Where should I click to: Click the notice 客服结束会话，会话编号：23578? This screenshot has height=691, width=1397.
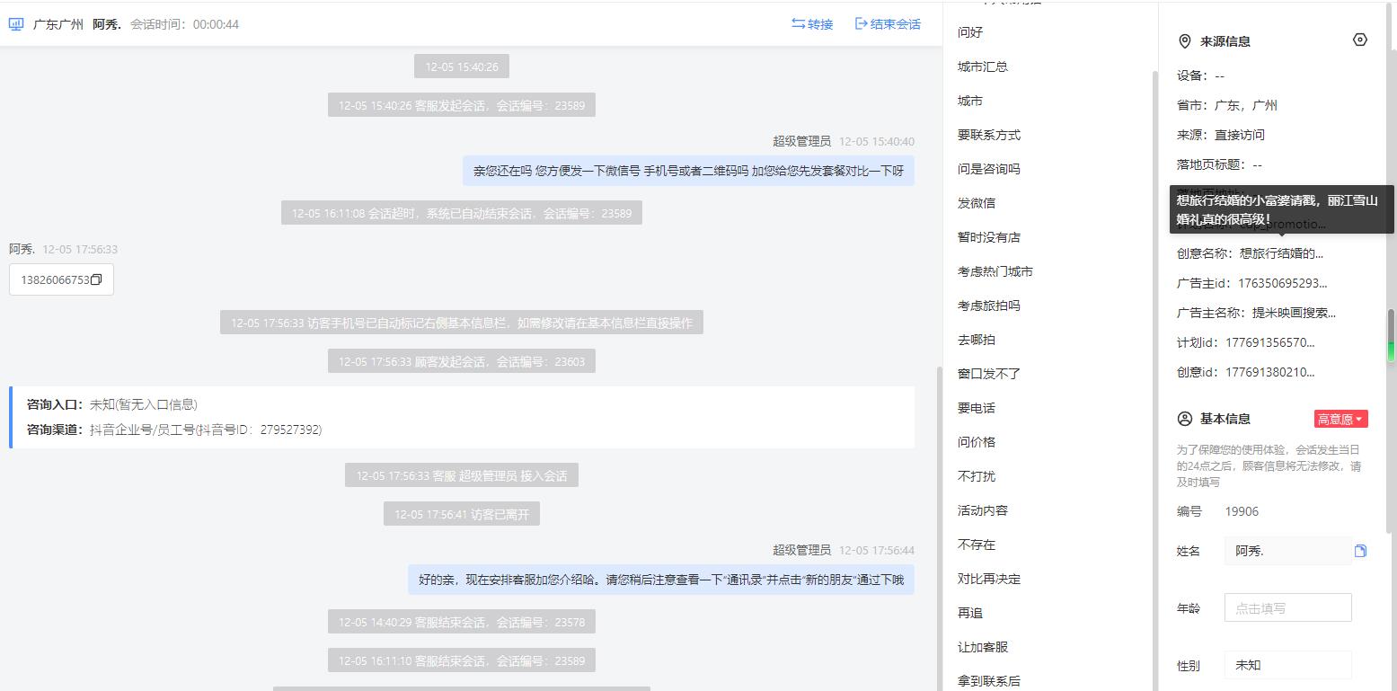tap(462, 622)
